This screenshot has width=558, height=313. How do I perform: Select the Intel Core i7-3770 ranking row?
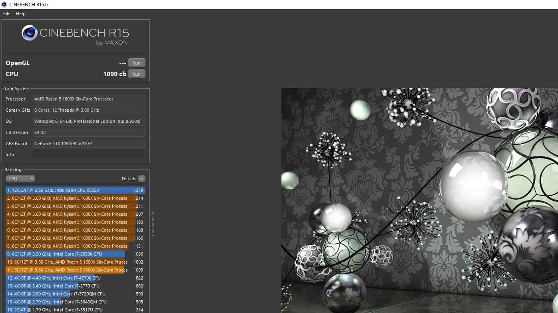(x=75, y=286)
